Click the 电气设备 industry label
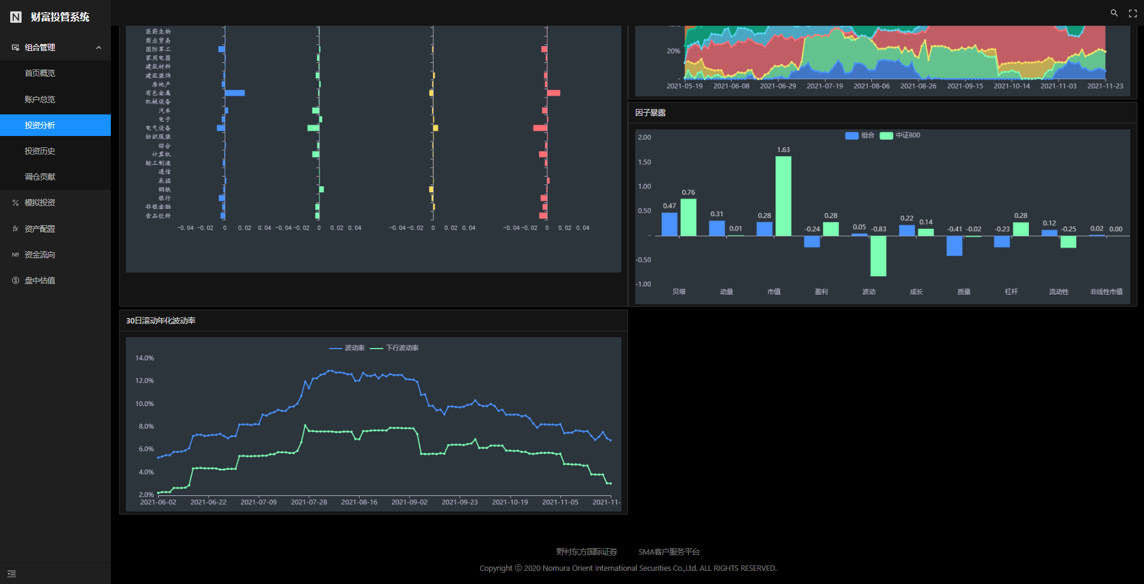This screenshot has height=584, width=1144. point(158,128)
